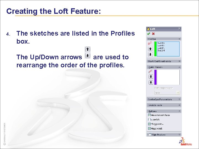Move guide curve up arrow

point(151,77)
